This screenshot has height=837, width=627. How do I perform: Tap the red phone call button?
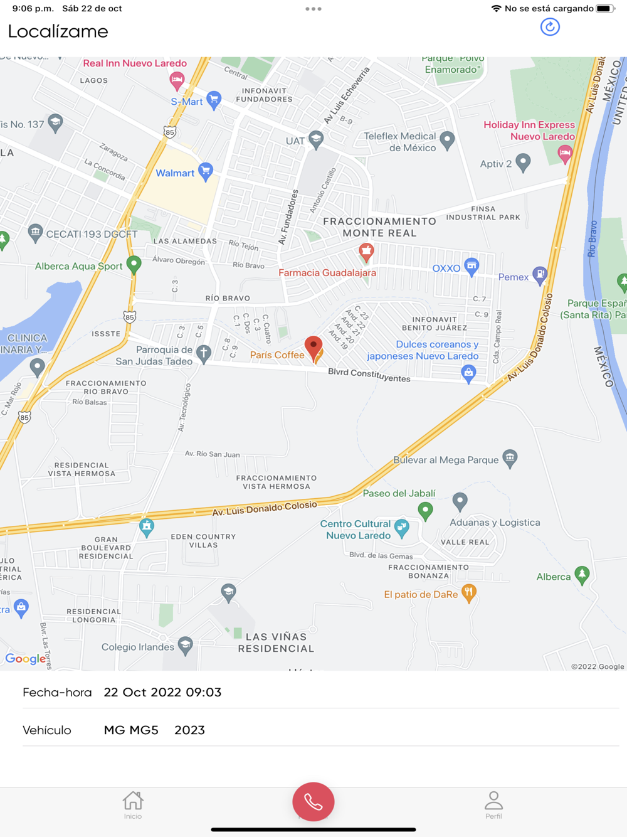click(313, 802)
